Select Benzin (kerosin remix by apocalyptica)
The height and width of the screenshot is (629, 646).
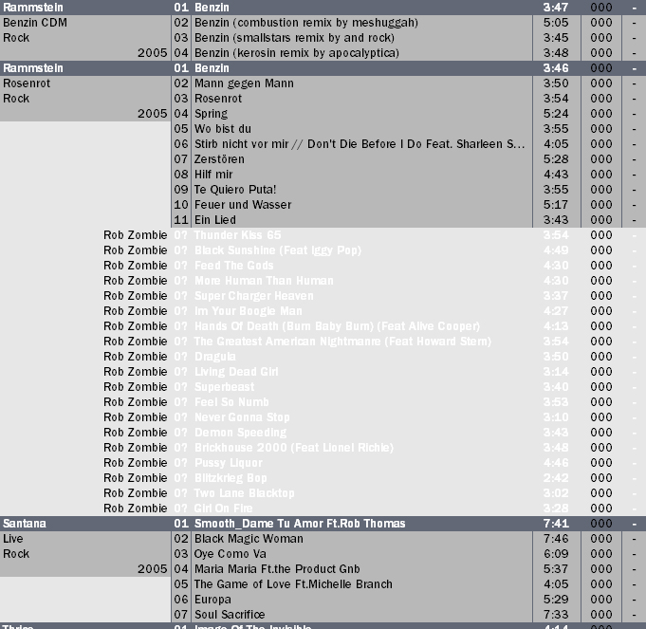point(297,53)
